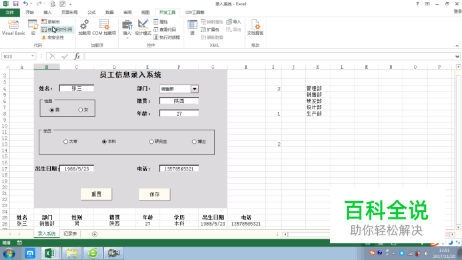The width and height of the screenshot is (462, 260).
Task: Select the 男 gender radio button
Action: click(x=55, y=110)
